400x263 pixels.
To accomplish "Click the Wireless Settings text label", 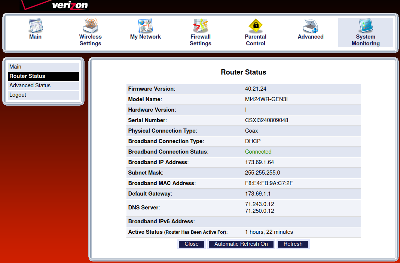I will (x=90, y=40).
